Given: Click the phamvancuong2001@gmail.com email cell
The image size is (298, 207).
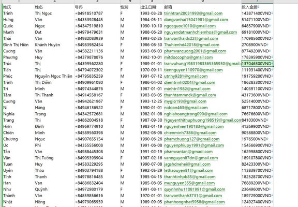Looking at the screenshot, I should (x=195, y=51).
